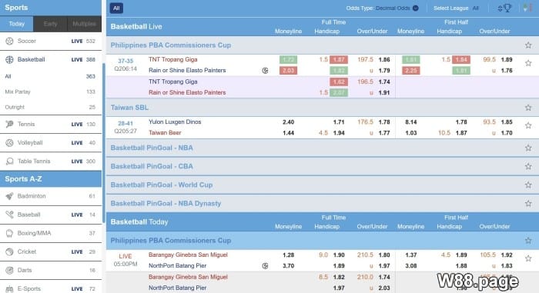The width and height of the screenshot is (539, 293).
Task: Click live stream icon for Rain or Shine
Action: [x=265, y=71]
